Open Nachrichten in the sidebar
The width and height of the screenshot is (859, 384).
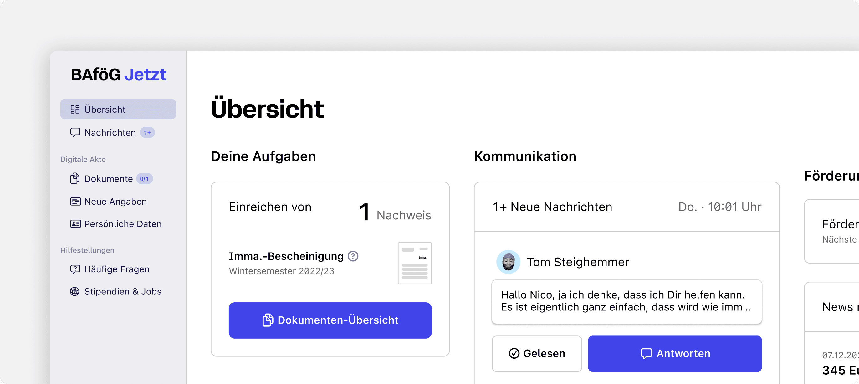coord(118,132)
